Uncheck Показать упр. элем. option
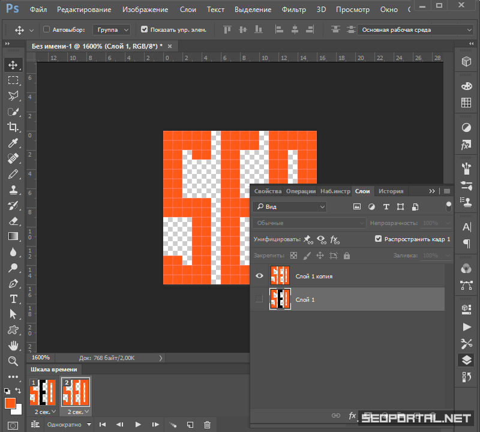Screen dimensions: 480x432 (x=144, y=29)
